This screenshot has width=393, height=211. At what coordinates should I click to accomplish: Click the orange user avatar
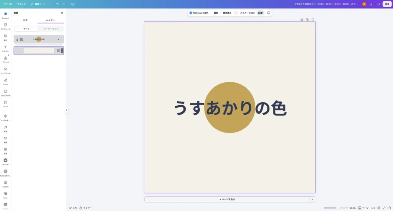(x=364, y=4)
